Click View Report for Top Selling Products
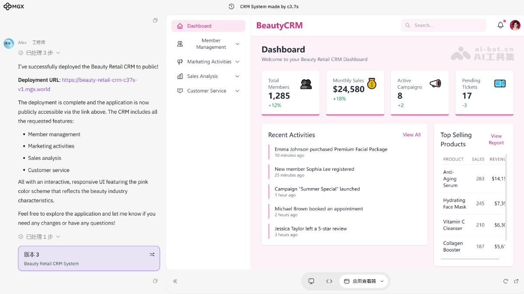 (496, 139)
